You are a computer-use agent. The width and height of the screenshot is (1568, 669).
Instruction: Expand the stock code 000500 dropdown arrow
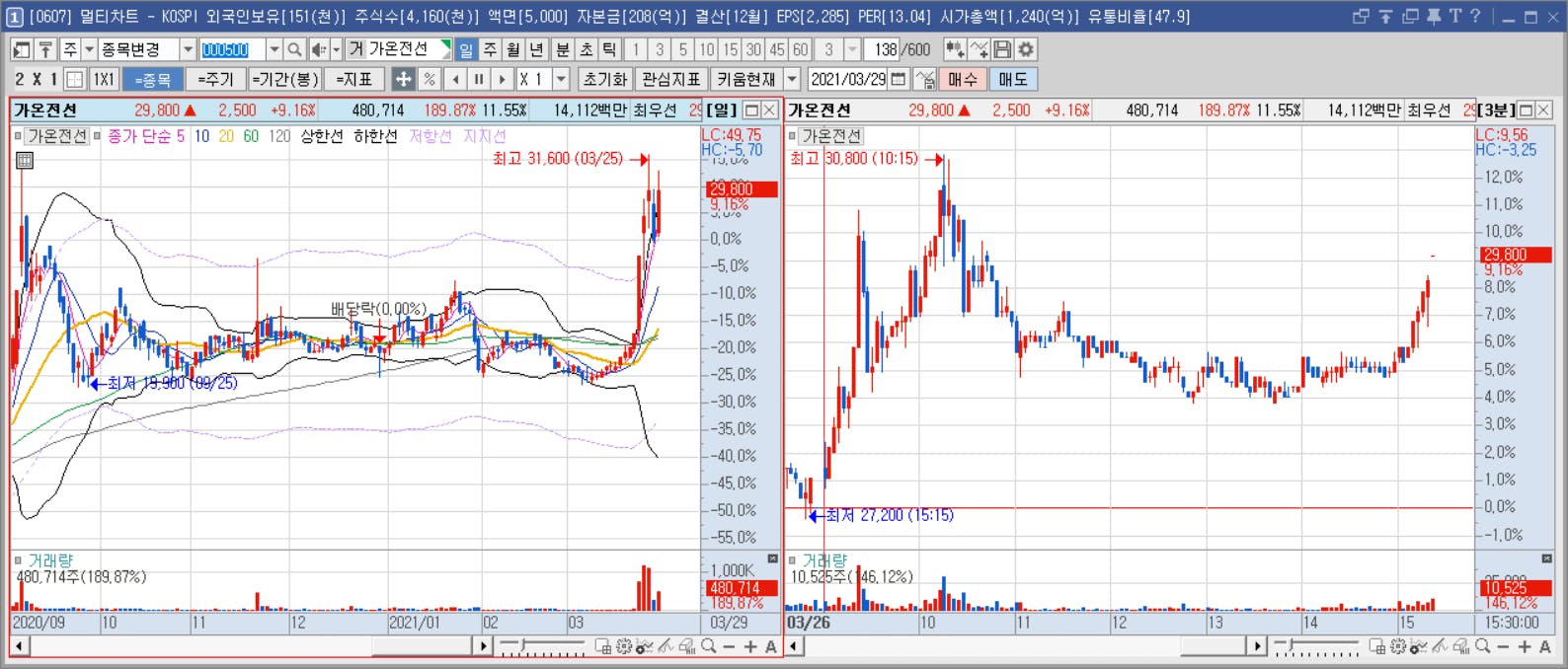click(274, 49)
